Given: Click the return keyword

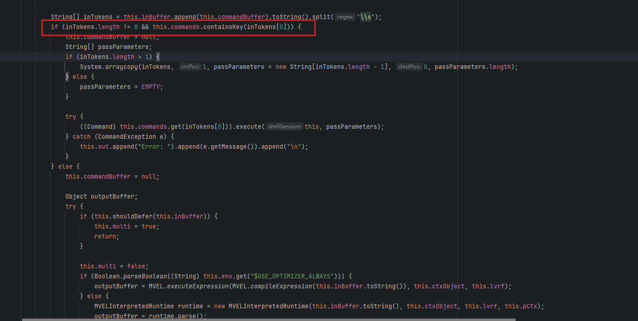Looking at the screenshot, I should point(107,236).
